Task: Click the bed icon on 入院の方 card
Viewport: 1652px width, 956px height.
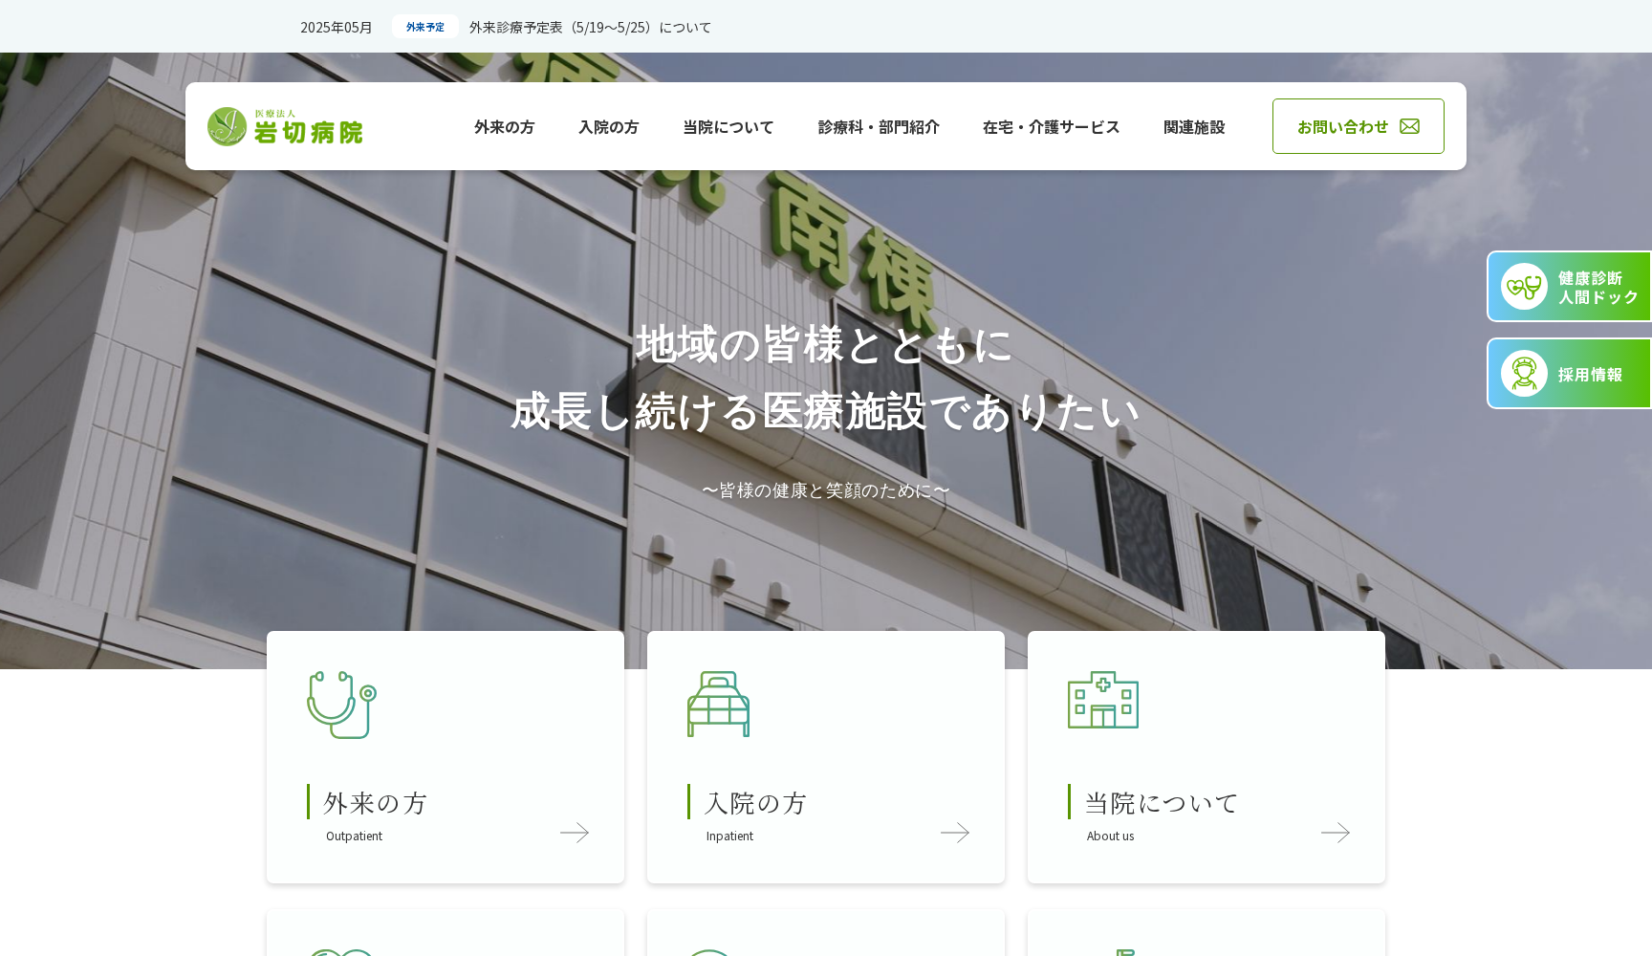Action: [718, 705]
